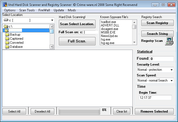
Task: Select the Captioned folder name
Action: (x=17, y=39)
